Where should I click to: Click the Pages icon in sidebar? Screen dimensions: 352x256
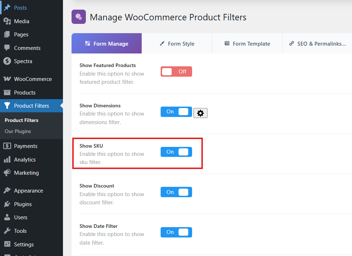[7, 35]
